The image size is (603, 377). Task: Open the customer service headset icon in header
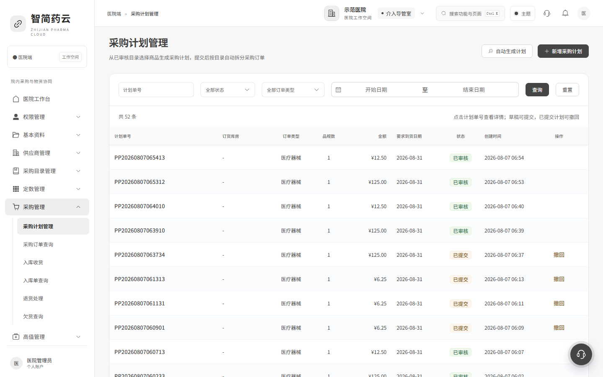tap(547, 13)
